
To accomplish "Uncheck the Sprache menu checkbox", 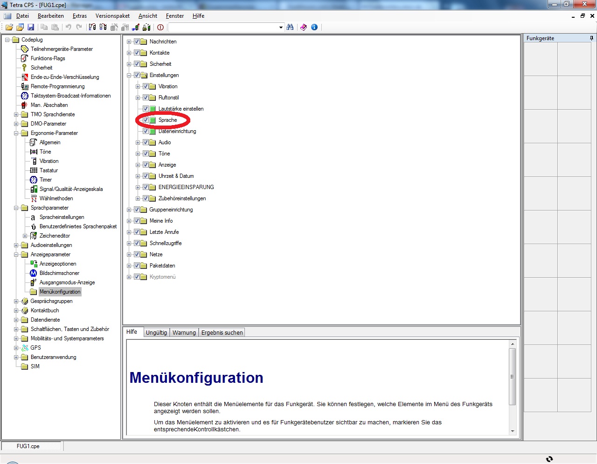I will (x=146, y=120).
